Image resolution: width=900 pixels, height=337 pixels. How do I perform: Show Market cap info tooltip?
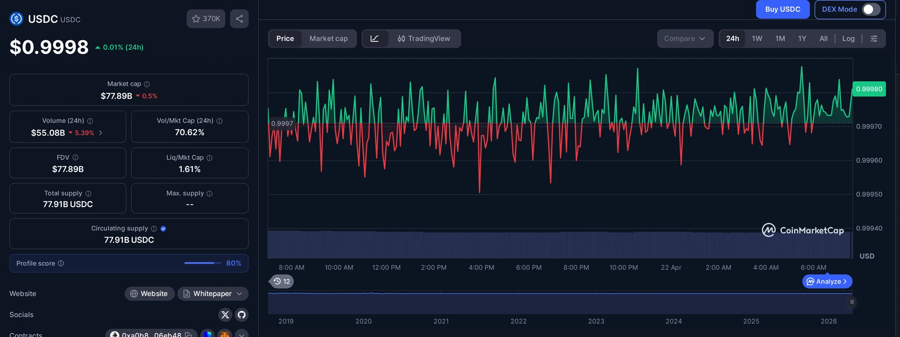147,84
